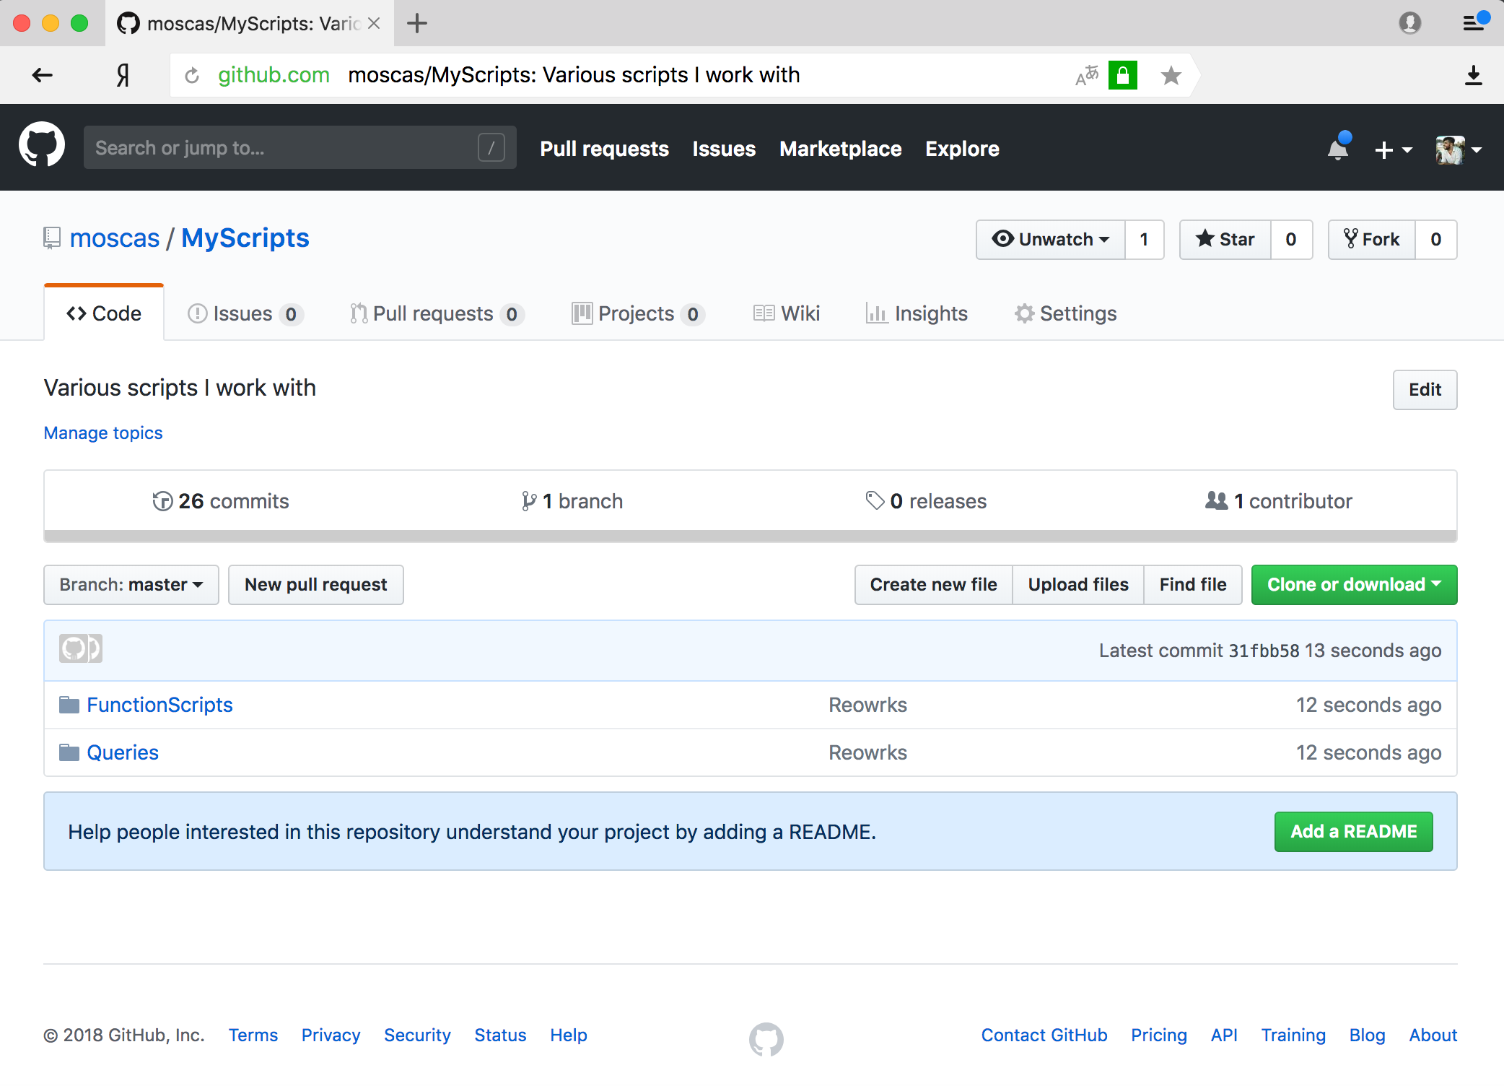
Task: Open Issues in the top header
Action: pos(724,149)
